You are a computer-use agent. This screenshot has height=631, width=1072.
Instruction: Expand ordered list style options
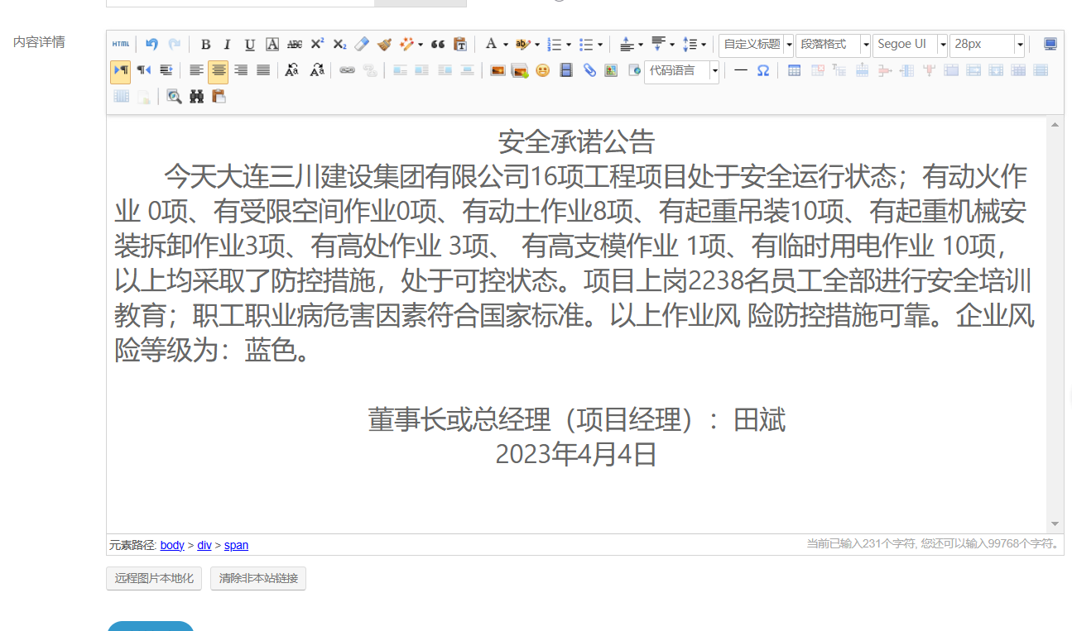click(568, 44)
